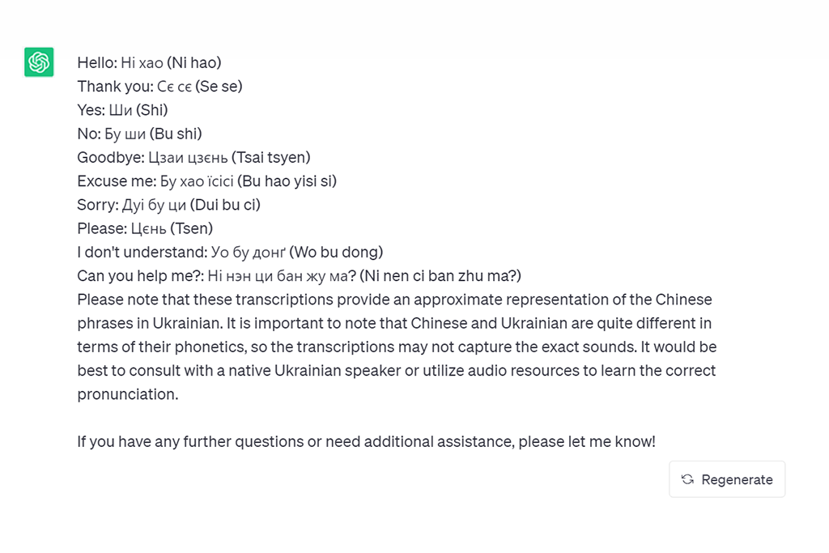
Task: Click the 'If you have any further questions' line
Action: 366,442
